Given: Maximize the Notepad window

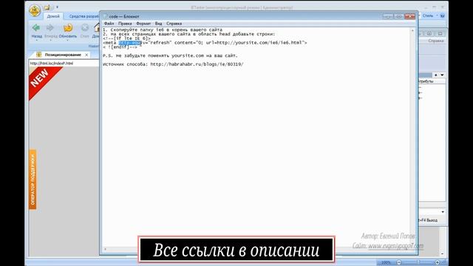Looking at the screenshot, I should point(399,16).
